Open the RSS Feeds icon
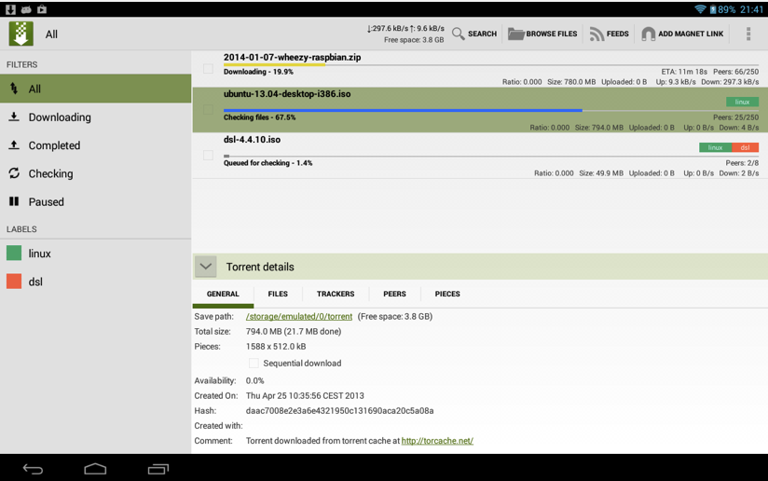The height and width of the screenshot is (481, 768). click(597, 34)
